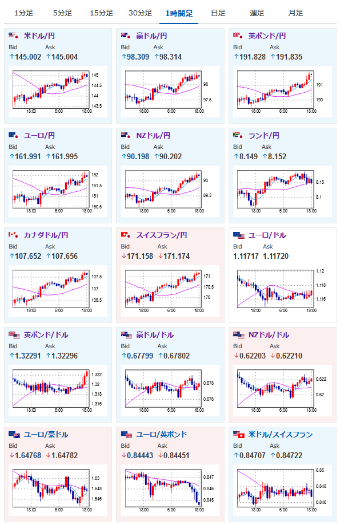The height and width of the screenshot is (524, 340).
Task: Open the 英ポンド/ドル pair link
Action: pos(46,334)
